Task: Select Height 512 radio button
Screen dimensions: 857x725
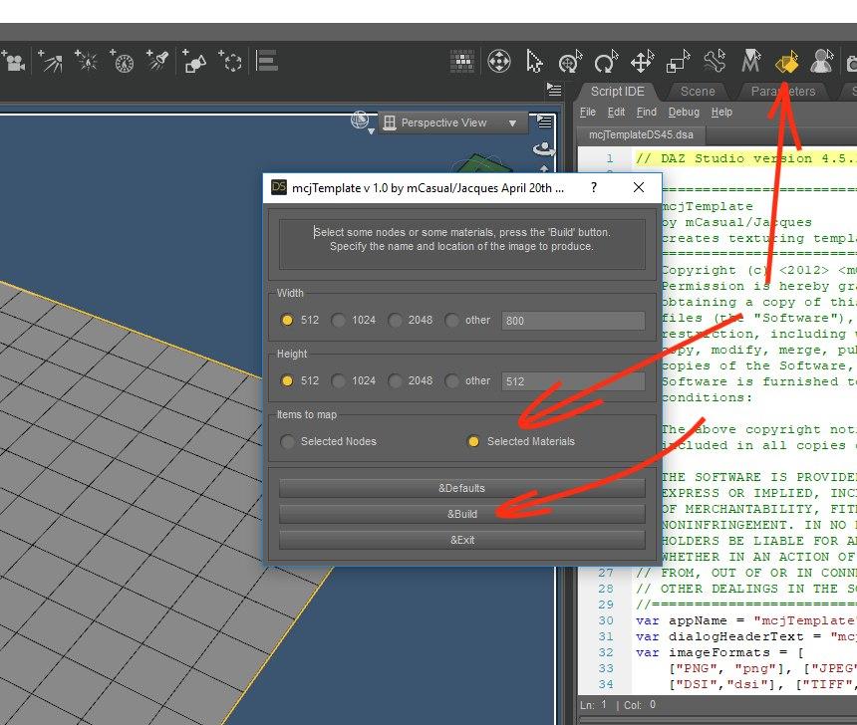Action: coord(287,380)
